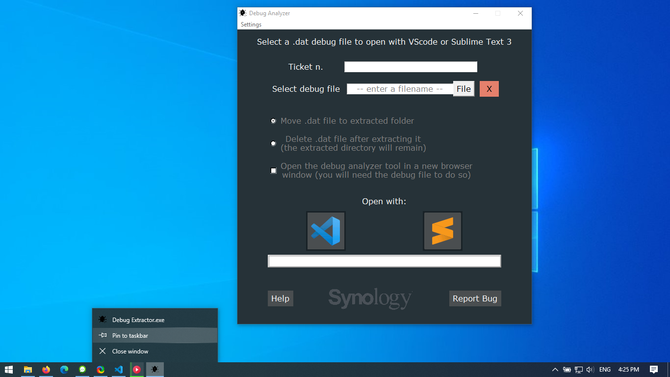Click the pin icon beside Pin to taskbar

point(103,336)
